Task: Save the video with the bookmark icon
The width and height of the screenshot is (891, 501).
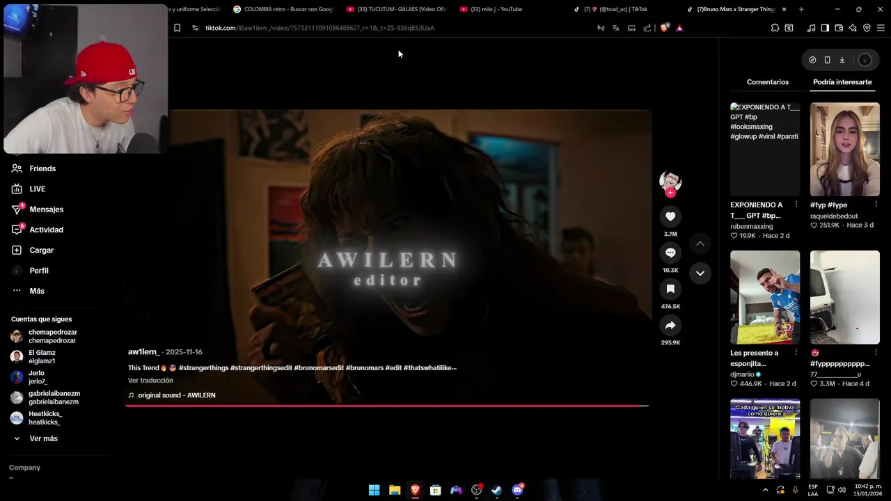Action: (x=670, y=289)
